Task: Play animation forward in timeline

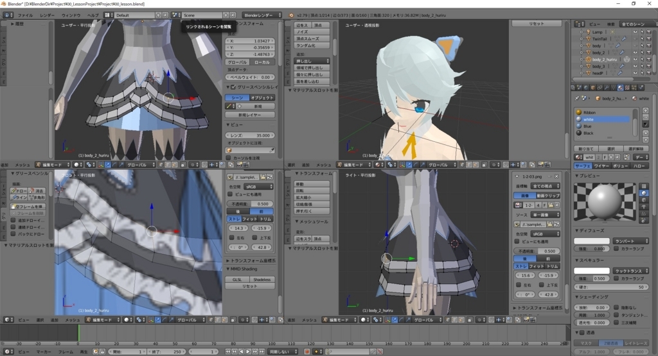Action: tap(248, 352)
